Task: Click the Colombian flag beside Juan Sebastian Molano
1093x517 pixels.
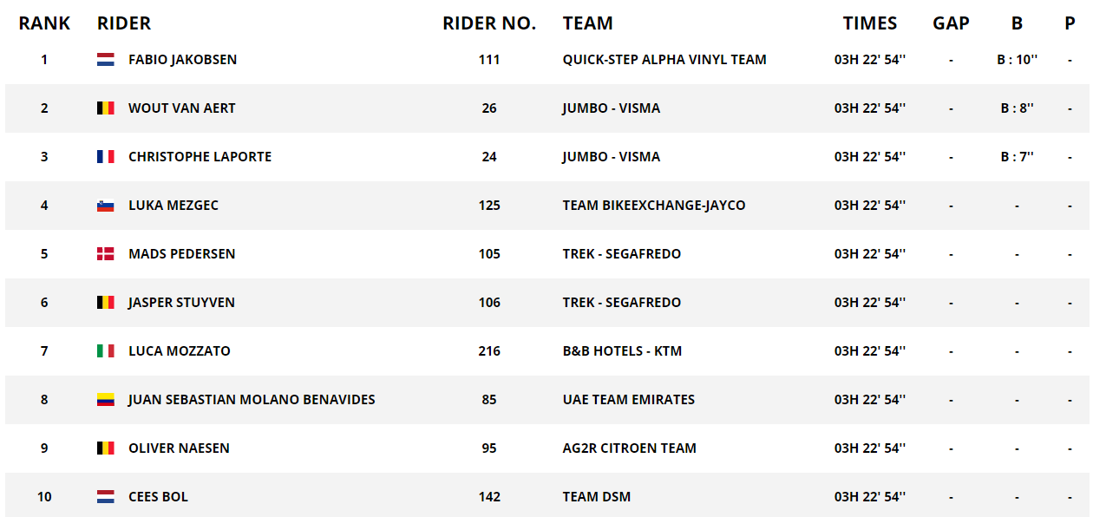Action: (x=106, y=400)
